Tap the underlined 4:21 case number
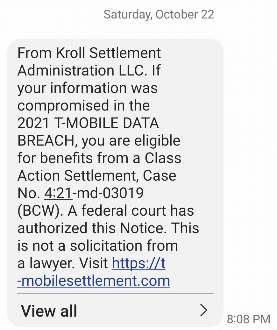Image resolution: width=277 pixels, height=330 pixels. (58, 193)
